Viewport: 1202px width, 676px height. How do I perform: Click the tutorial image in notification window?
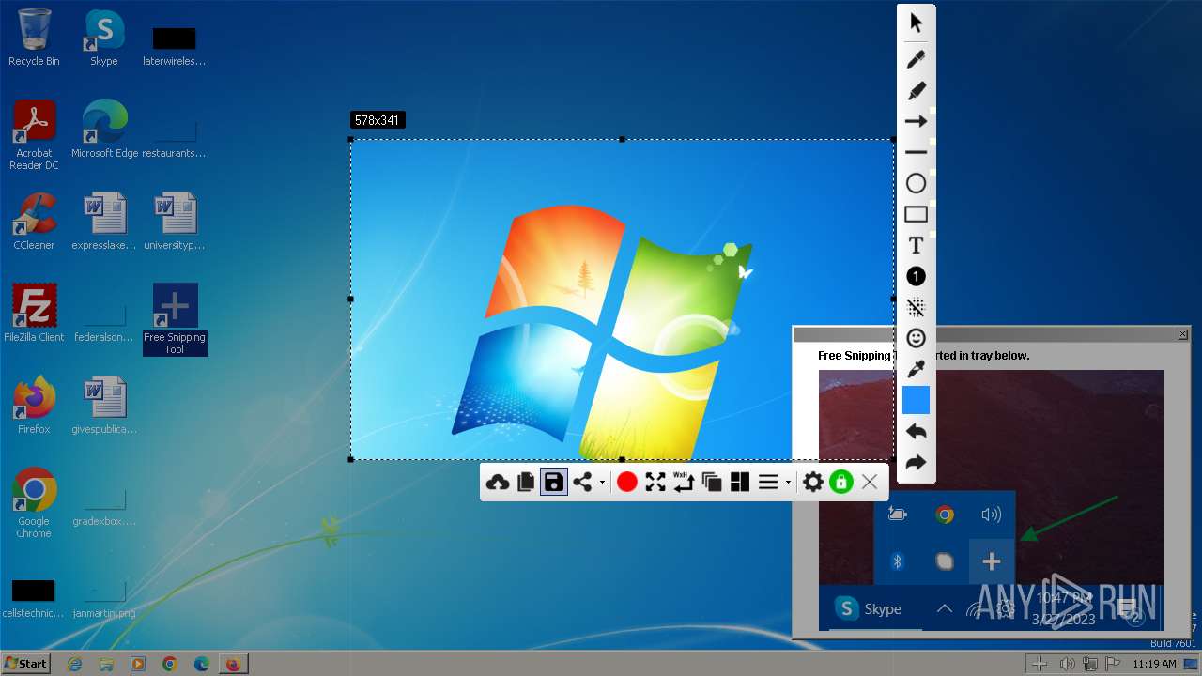coord(991,499)
